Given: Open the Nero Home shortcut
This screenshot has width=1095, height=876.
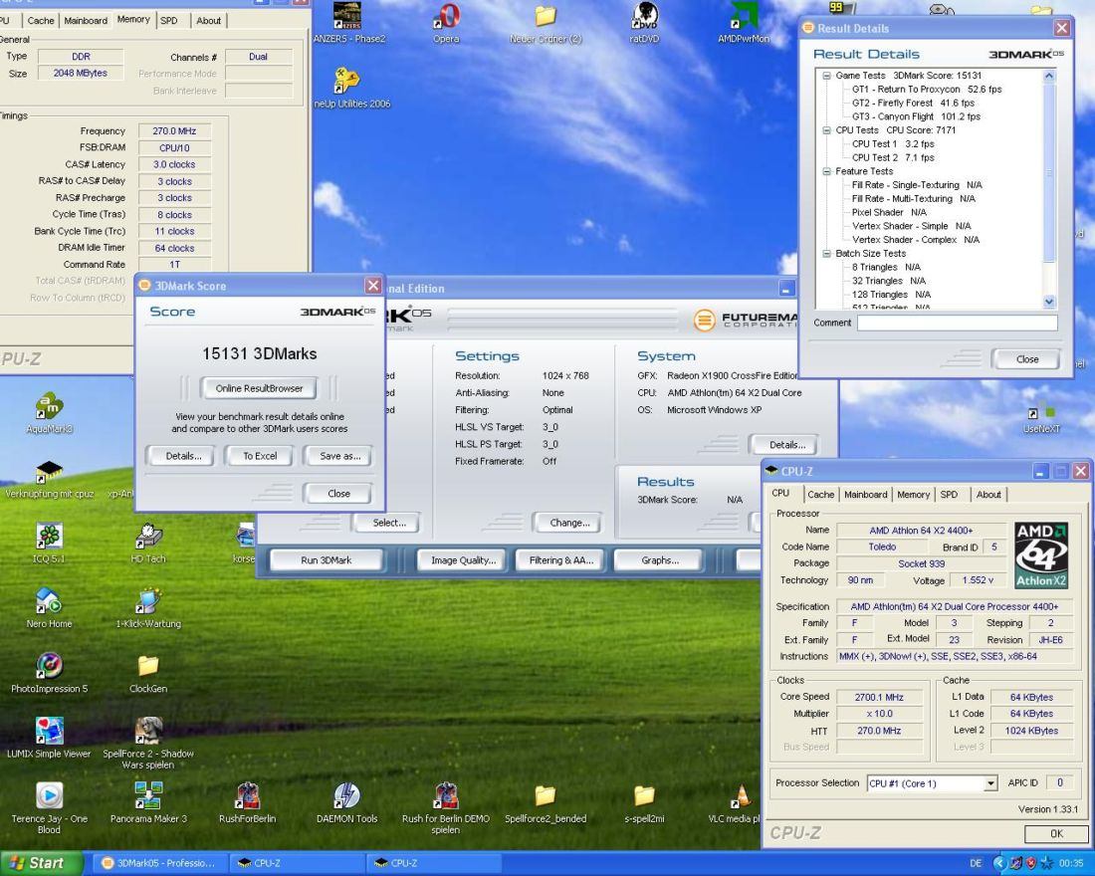Looking at the screenshot, I should pos(49,602).
